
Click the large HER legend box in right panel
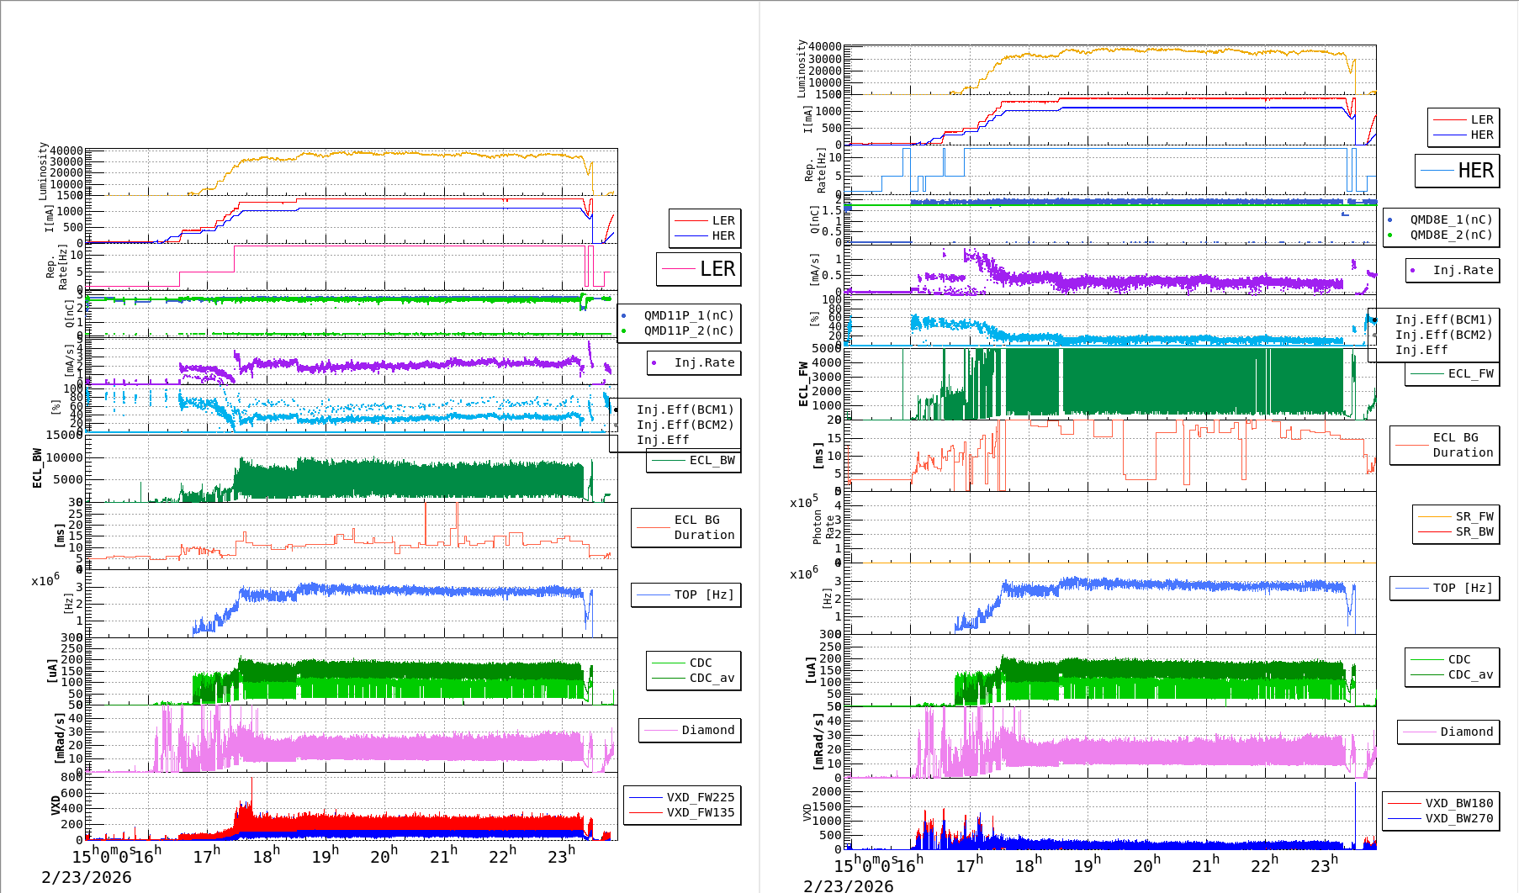[x=1458, y=171]
